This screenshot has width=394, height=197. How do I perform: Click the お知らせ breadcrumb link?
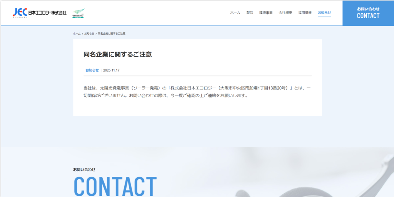89,34
